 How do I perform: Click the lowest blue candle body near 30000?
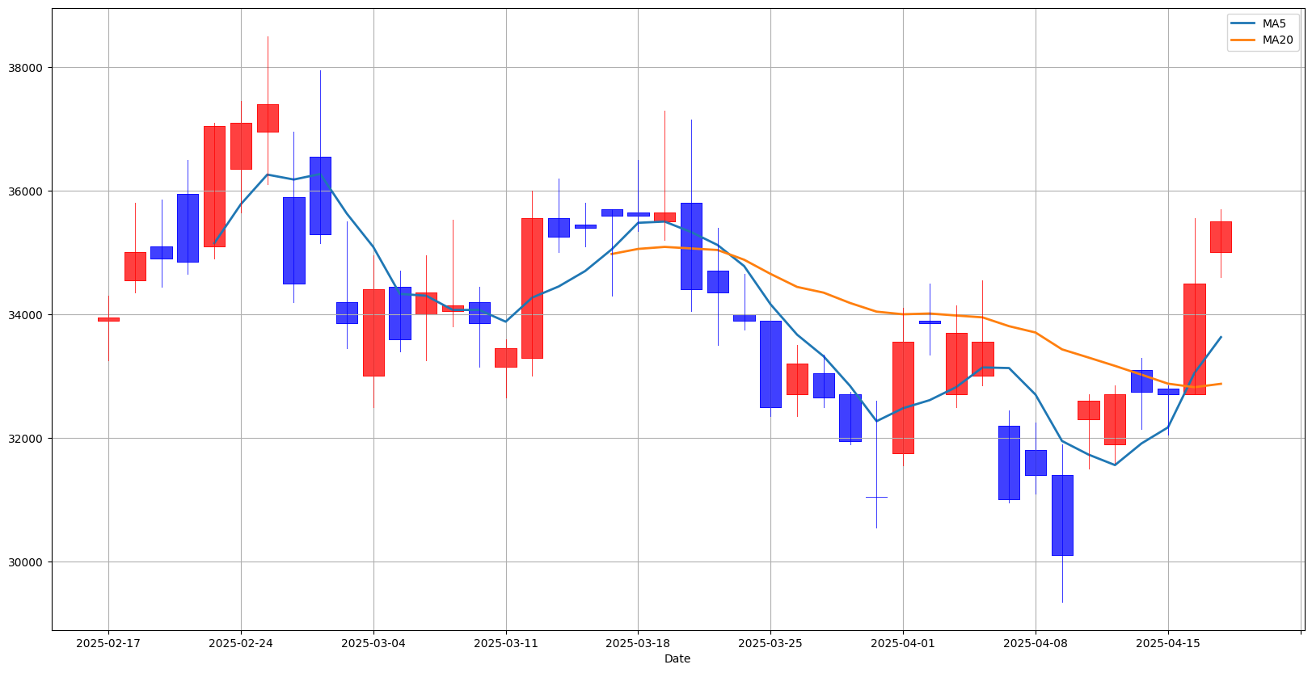(x=1062, y=515)
